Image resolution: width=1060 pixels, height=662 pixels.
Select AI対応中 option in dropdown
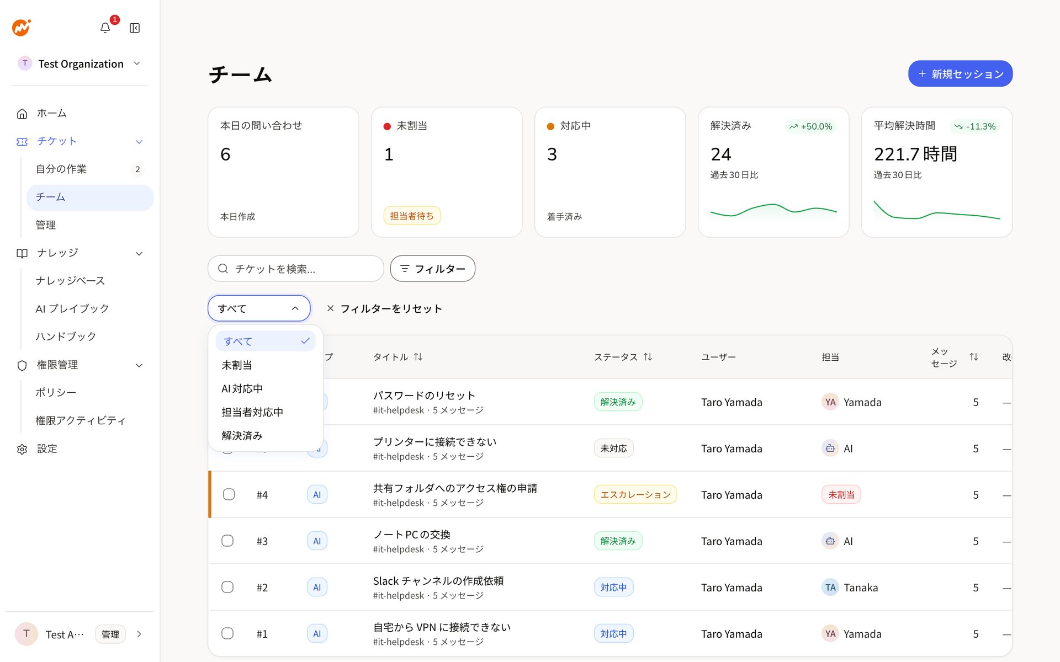pos(265,389)
